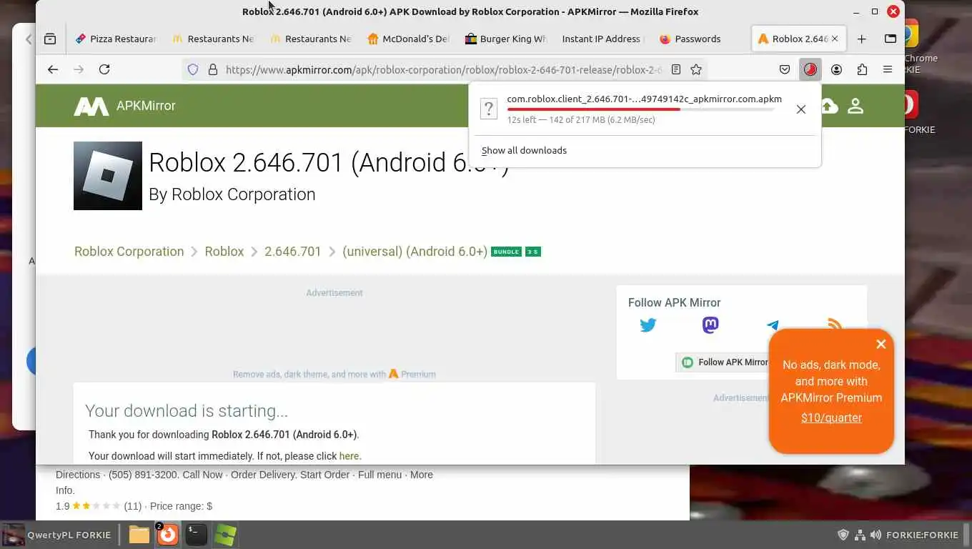The image size is (972, 549).
Task: Click the download progress bar
Action: click(640, 109)
